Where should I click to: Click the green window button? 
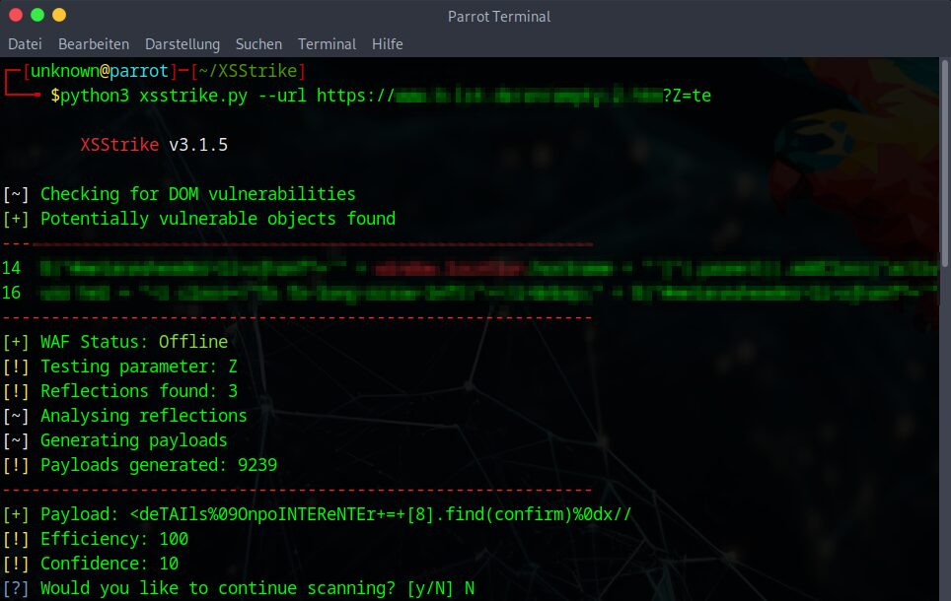click(37, 15)
